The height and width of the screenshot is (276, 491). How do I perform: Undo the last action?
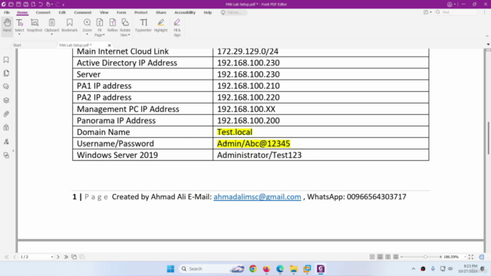click(41, 5)
